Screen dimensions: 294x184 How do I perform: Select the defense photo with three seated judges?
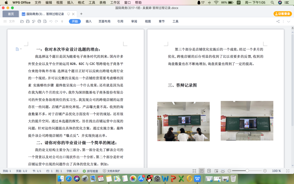183,122
